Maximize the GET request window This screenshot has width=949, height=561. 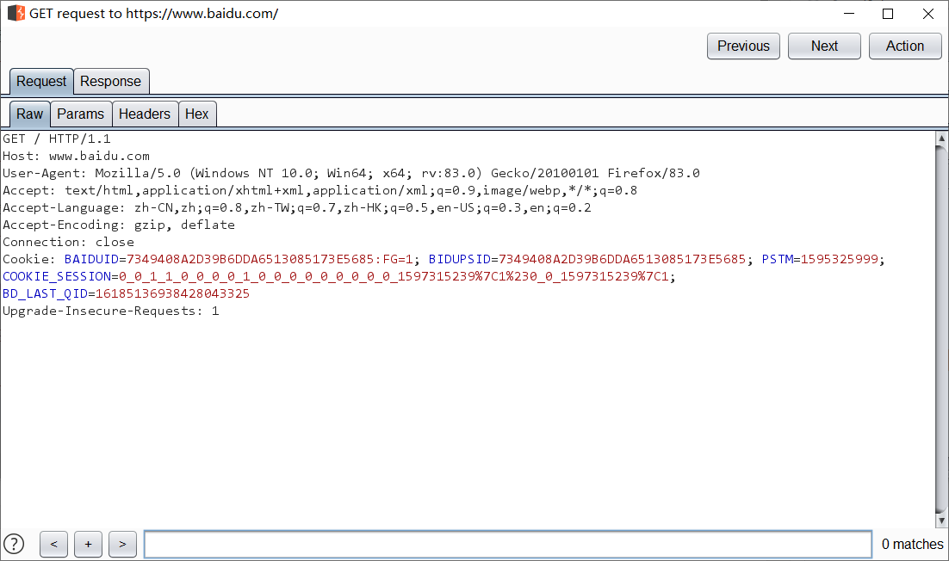pyautogui.click(x=888, y=13)
